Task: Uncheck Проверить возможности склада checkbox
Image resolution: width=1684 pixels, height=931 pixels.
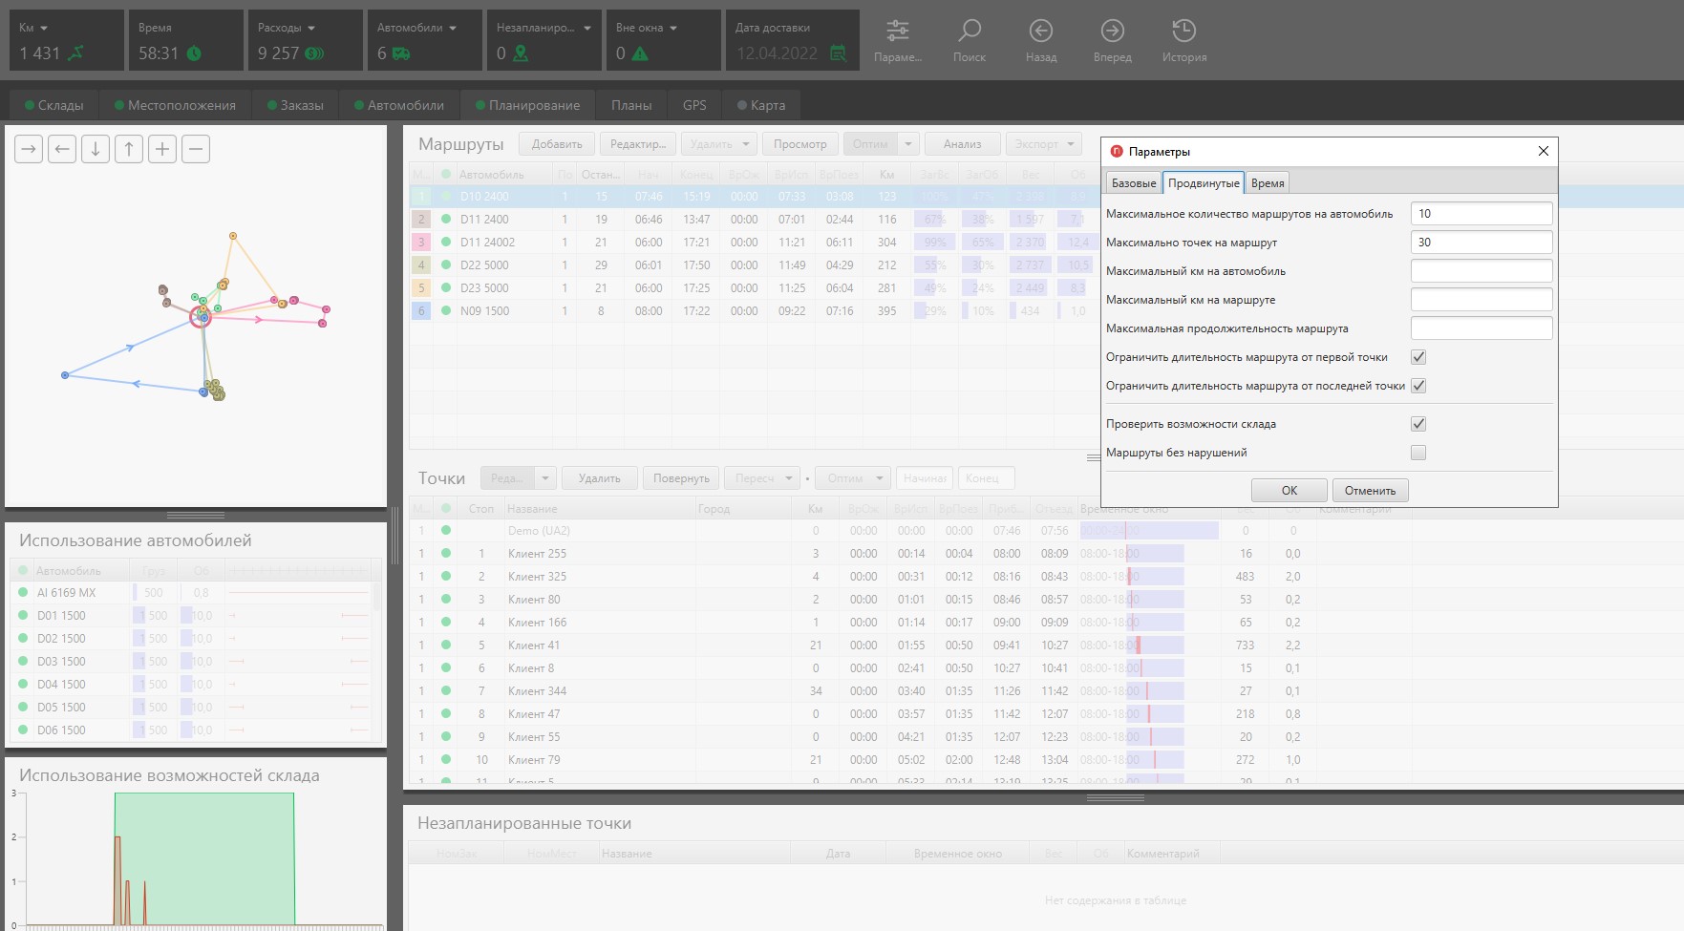Action: coord(1418,424)
